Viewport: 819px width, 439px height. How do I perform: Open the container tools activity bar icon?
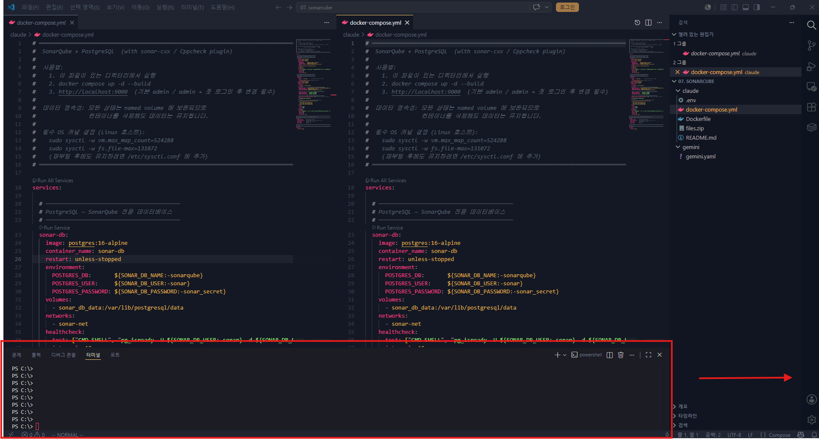pos(811,127)
